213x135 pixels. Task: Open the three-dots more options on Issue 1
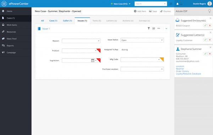(x=159, y=28)
